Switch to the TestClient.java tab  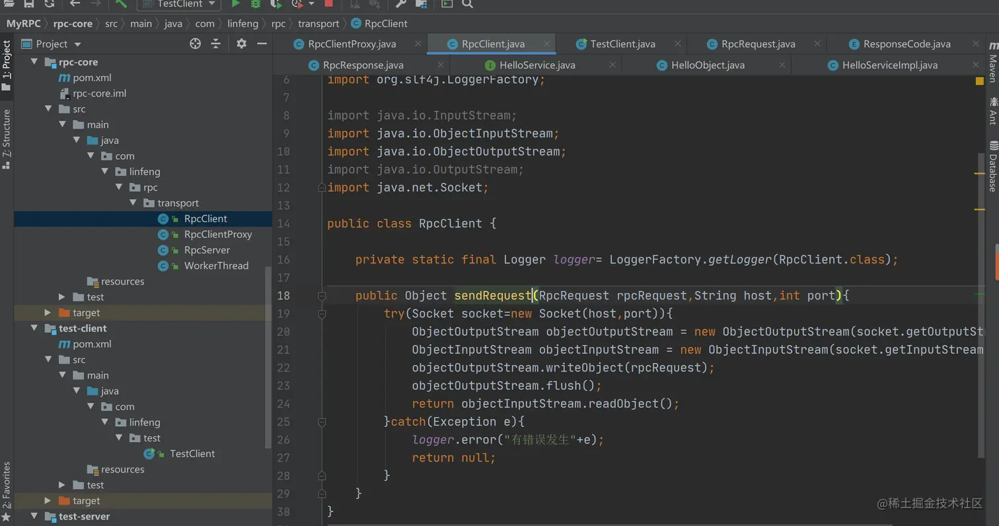click(x=622, y=44)
